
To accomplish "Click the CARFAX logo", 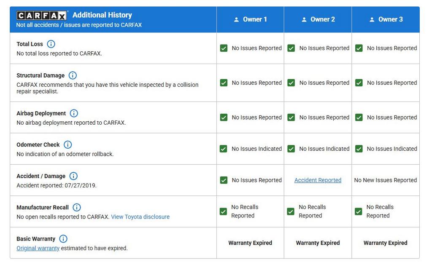I will coord(42,16).
